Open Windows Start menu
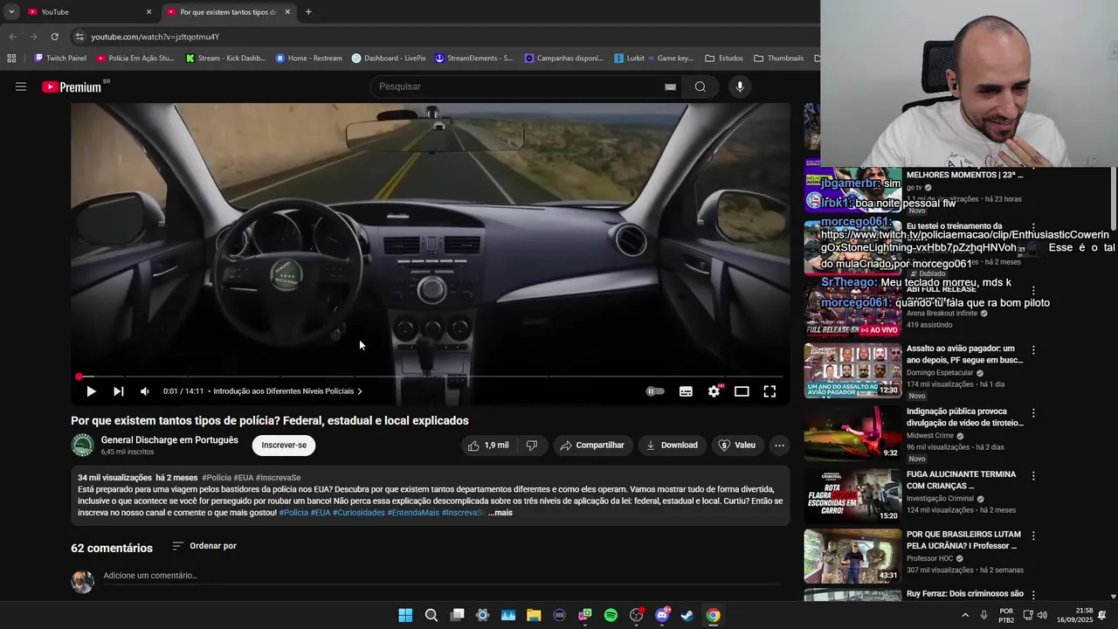The image size is (1118, 629). 405,615
